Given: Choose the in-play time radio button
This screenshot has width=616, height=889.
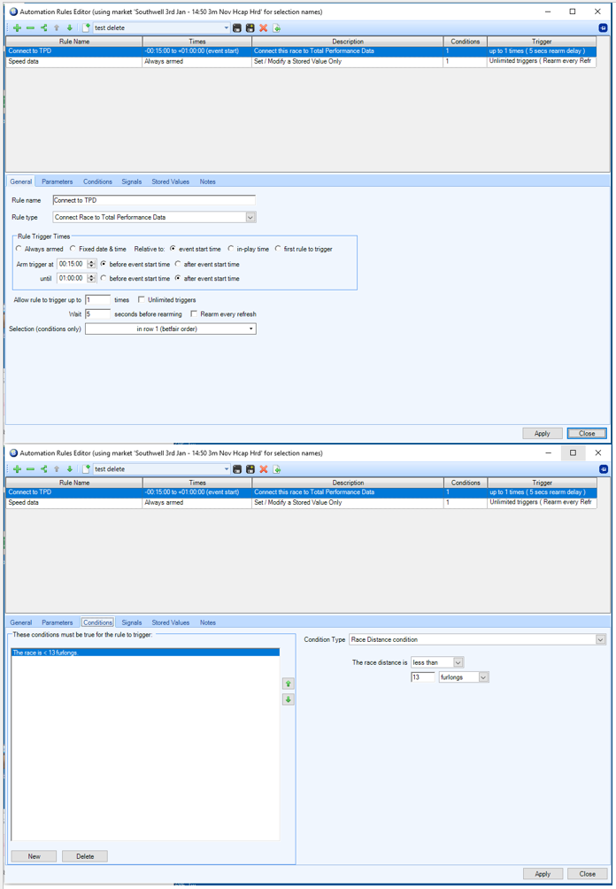Looking at the screenshot, I should click(x=232, y=250).
